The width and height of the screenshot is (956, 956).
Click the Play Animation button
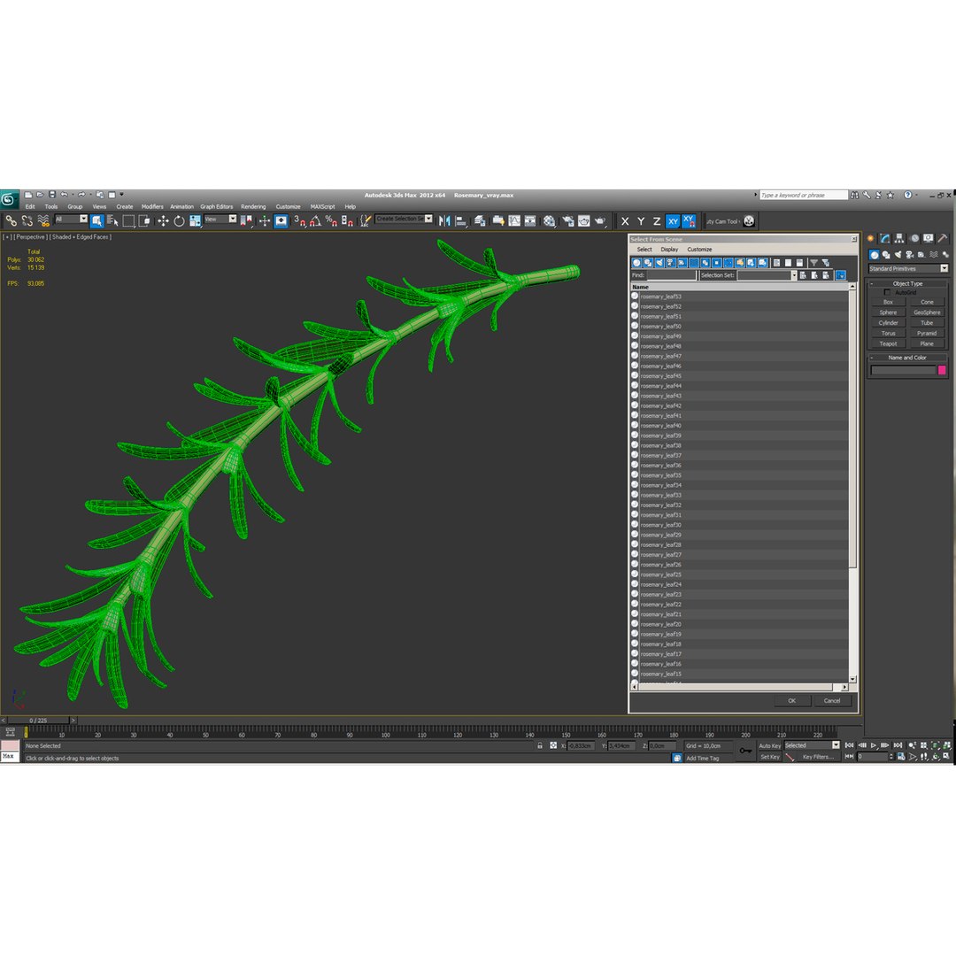(x=874, y=745)
